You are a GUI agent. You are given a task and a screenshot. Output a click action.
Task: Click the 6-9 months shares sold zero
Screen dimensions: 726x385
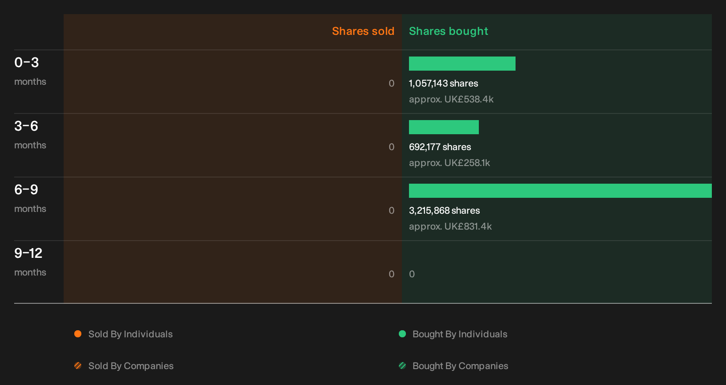point(391,211)
